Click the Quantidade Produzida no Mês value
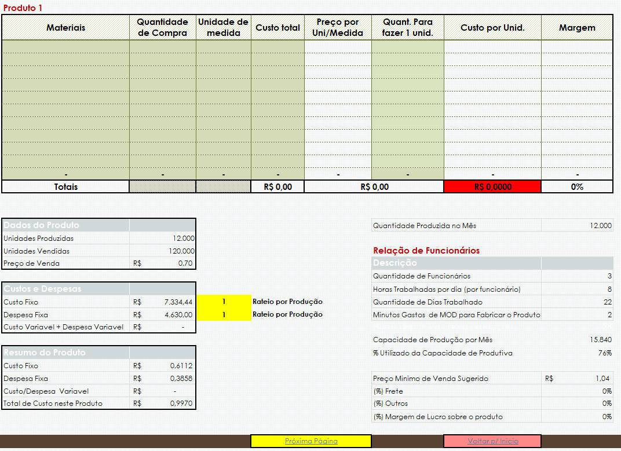 coord(577,225)
